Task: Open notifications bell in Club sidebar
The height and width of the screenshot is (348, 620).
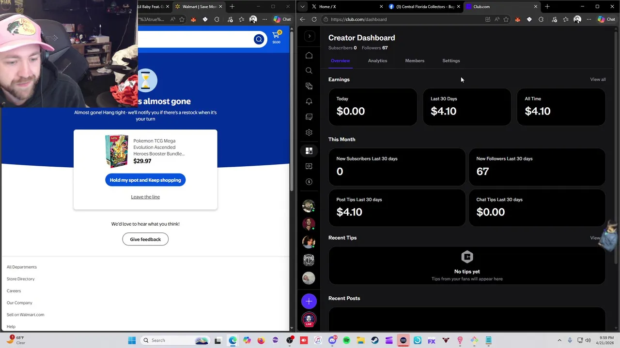Action: click(x=309, y=101)
